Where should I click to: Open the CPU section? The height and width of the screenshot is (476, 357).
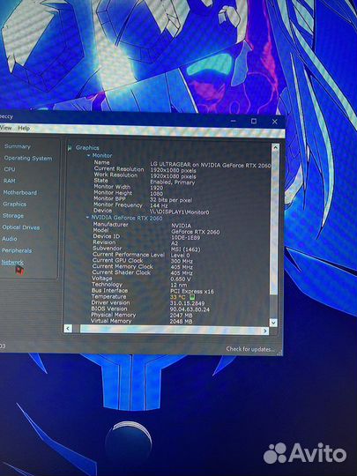click(10, 169)
